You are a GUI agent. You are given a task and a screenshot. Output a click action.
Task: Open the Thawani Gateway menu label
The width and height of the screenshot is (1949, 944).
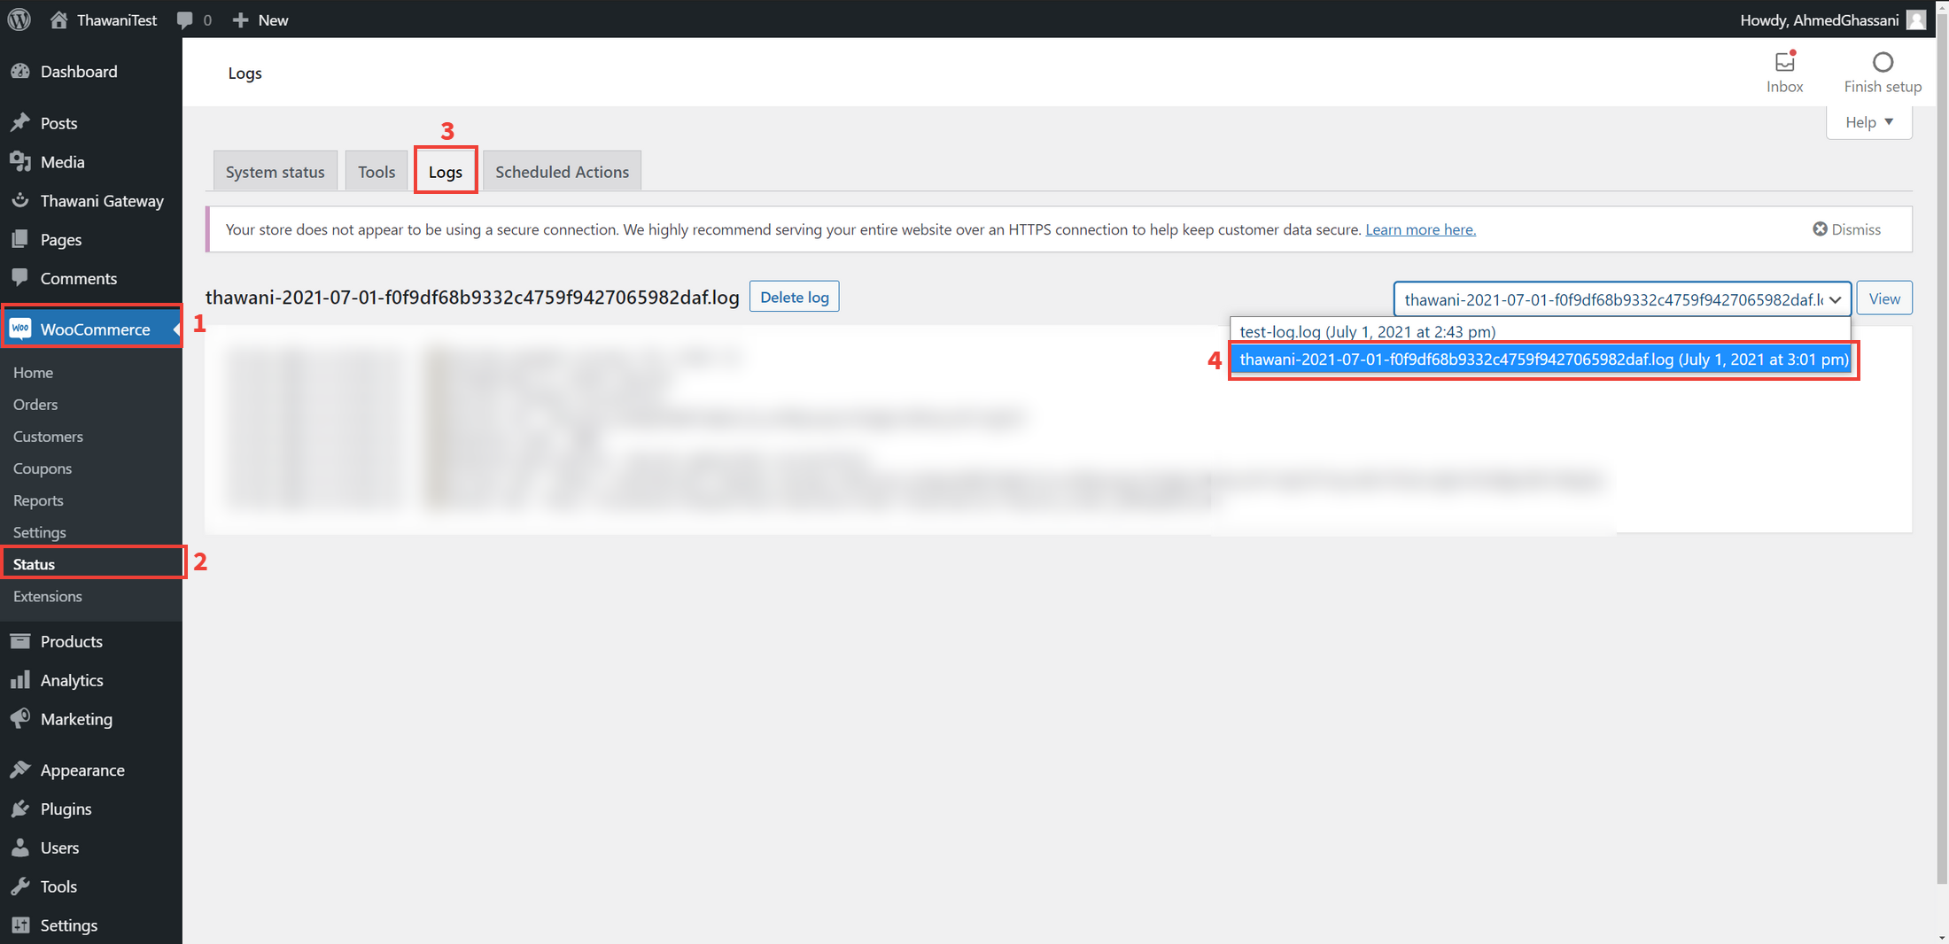(x=102, y=201)
